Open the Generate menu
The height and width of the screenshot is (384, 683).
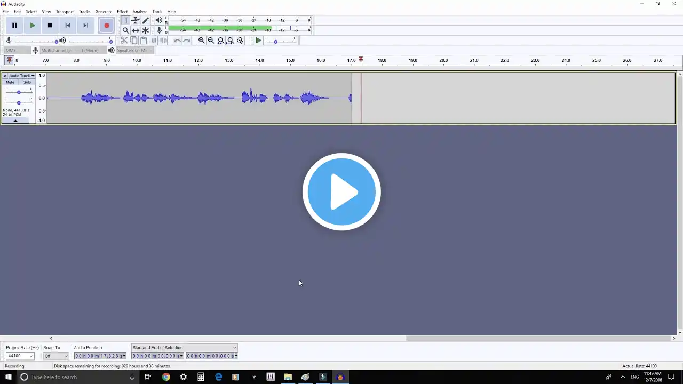[x=104, y=12]
